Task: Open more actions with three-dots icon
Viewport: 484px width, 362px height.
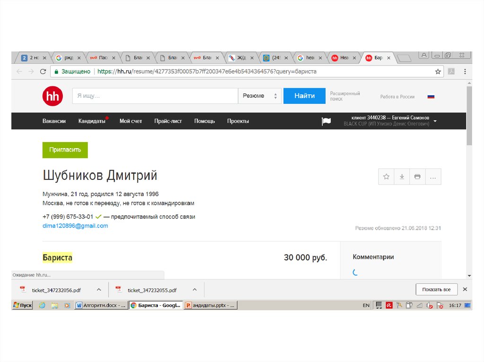Action: (433, 177)
